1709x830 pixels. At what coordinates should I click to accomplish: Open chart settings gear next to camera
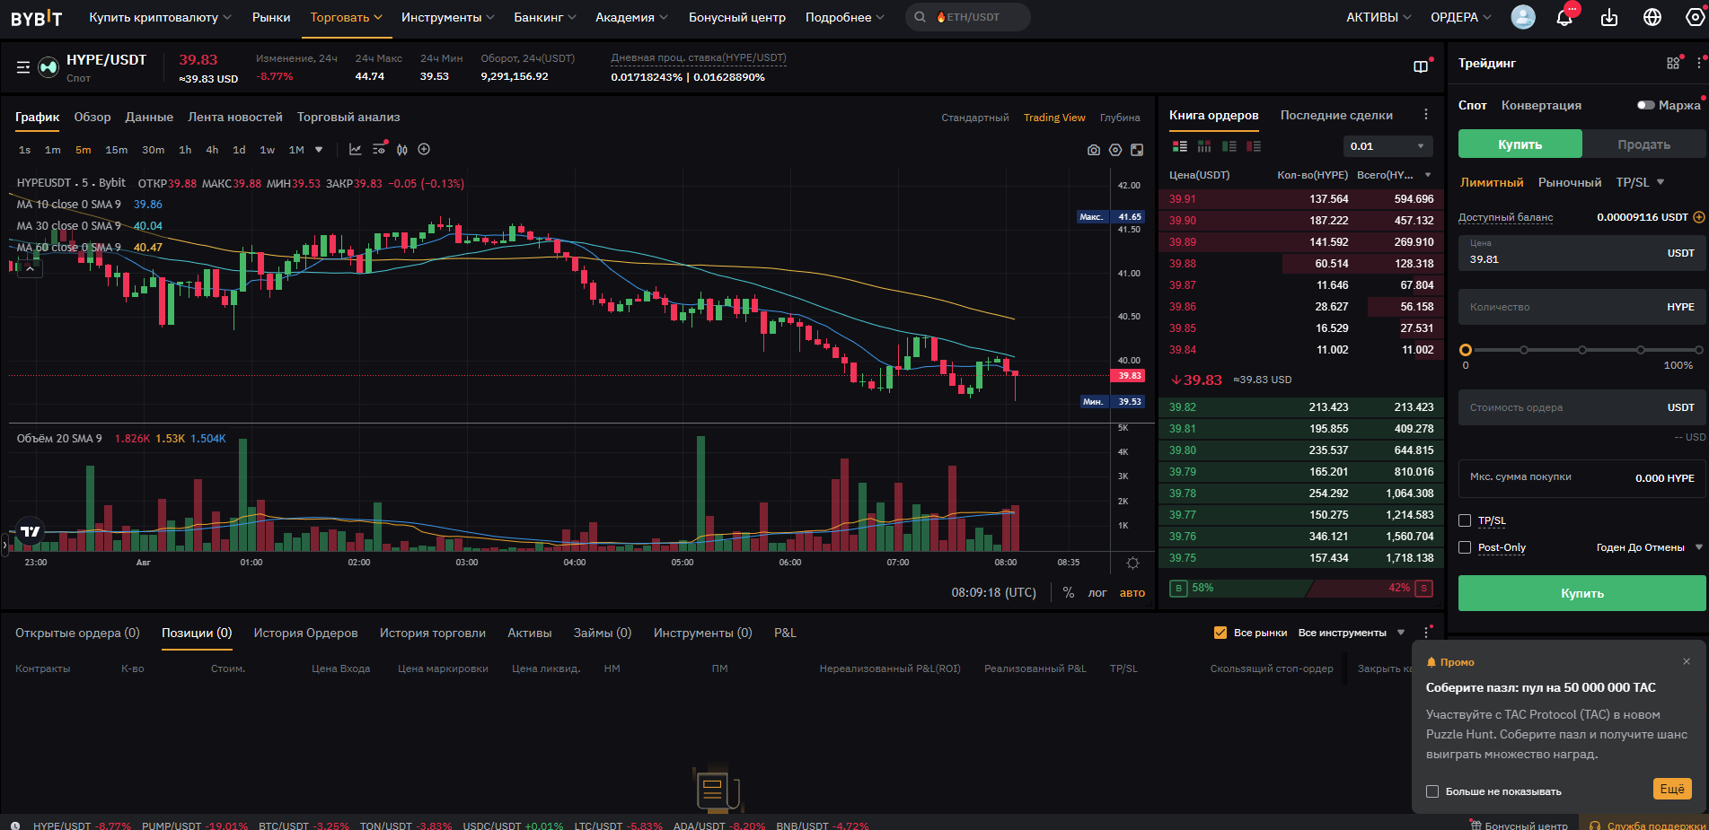tap(1115, 150)
